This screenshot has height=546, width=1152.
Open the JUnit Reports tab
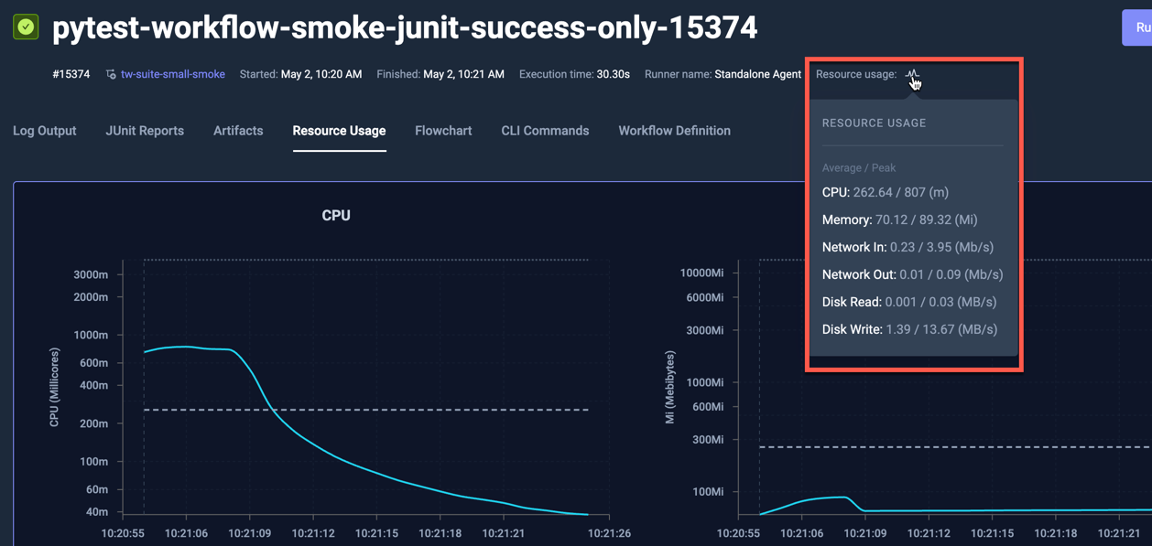(x=145, y=131)
